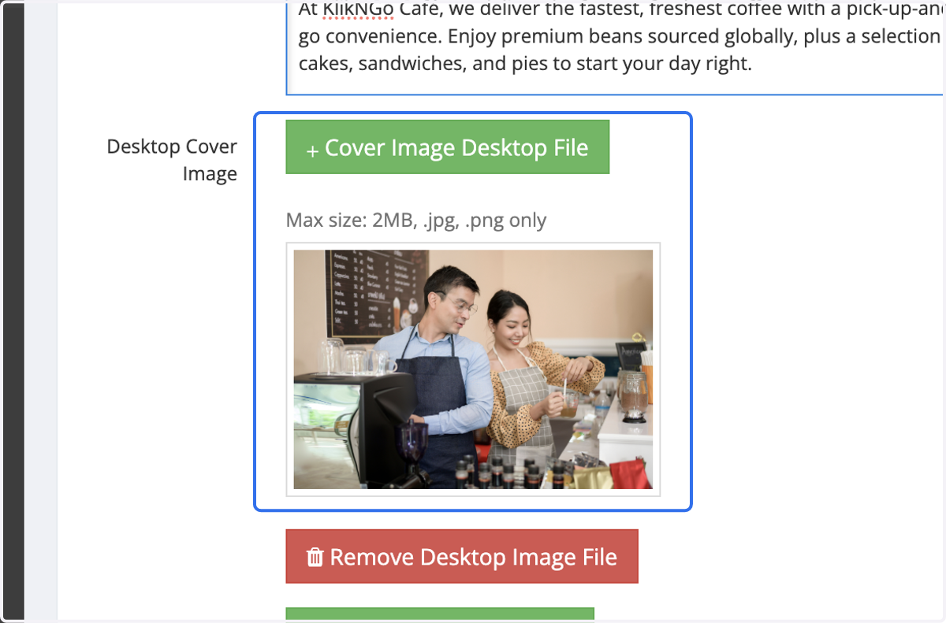Click into the cafe description text area
Screen dimensions: 946x623
[616, 47]
